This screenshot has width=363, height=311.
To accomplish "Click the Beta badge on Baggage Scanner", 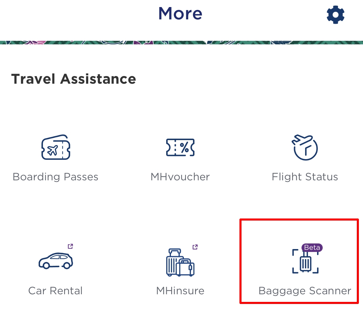I will (312, 248).
